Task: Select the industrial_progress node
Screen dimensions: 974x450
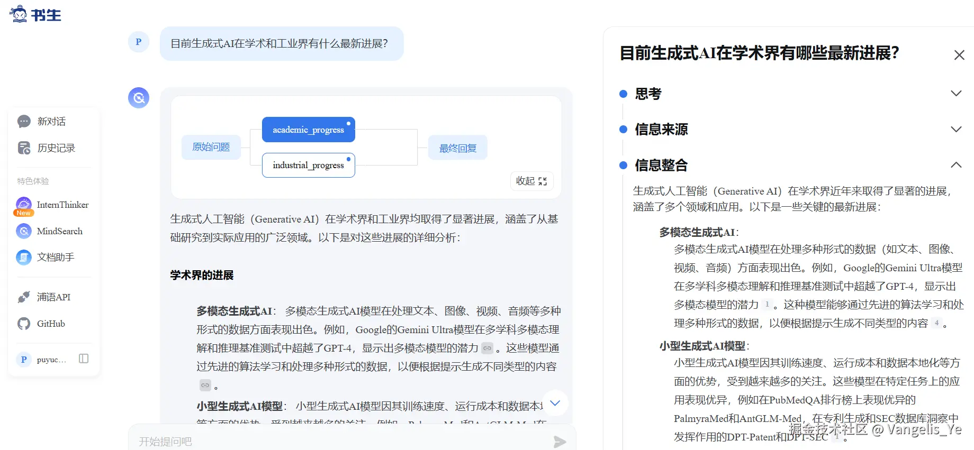Action: coord(309,165)
